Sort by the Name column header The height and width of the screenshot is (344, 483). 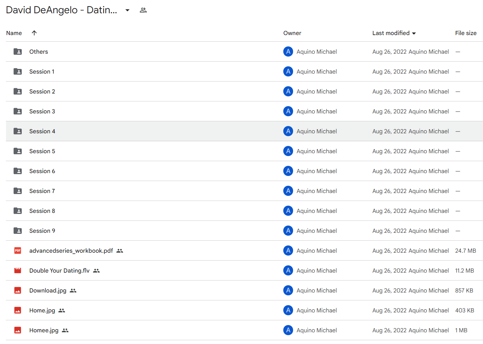14,33
